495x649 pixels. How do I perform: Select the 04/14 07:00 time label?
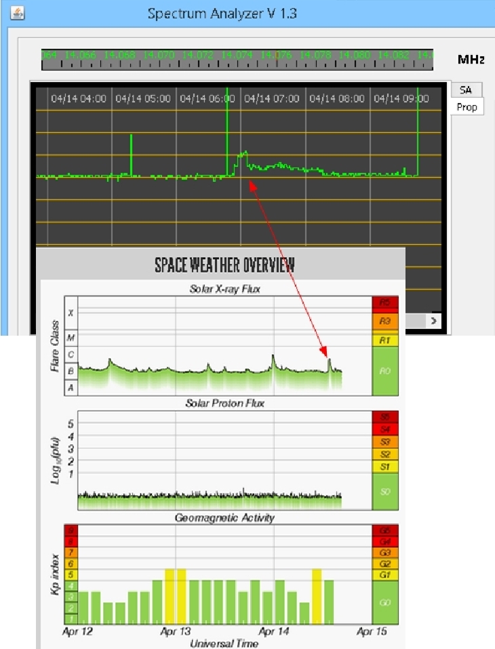click(x=271, y=98)
